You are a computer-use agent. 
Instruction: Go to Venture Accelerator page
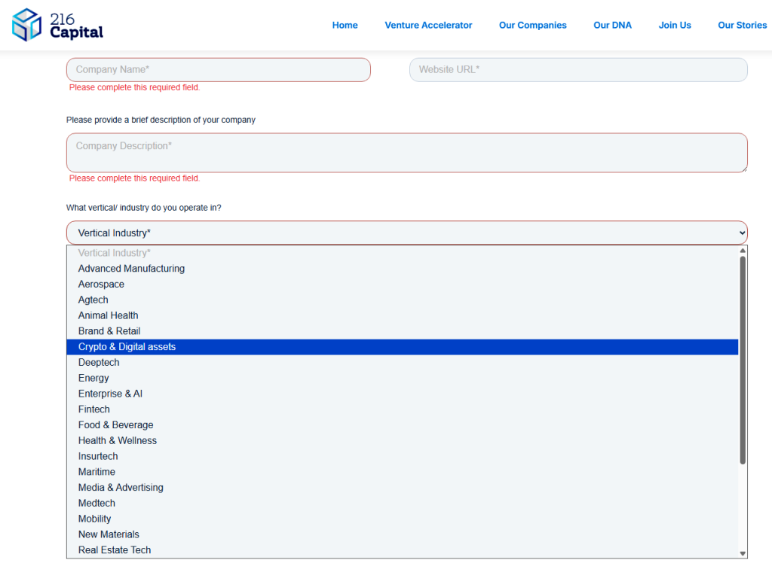(428, 25)
